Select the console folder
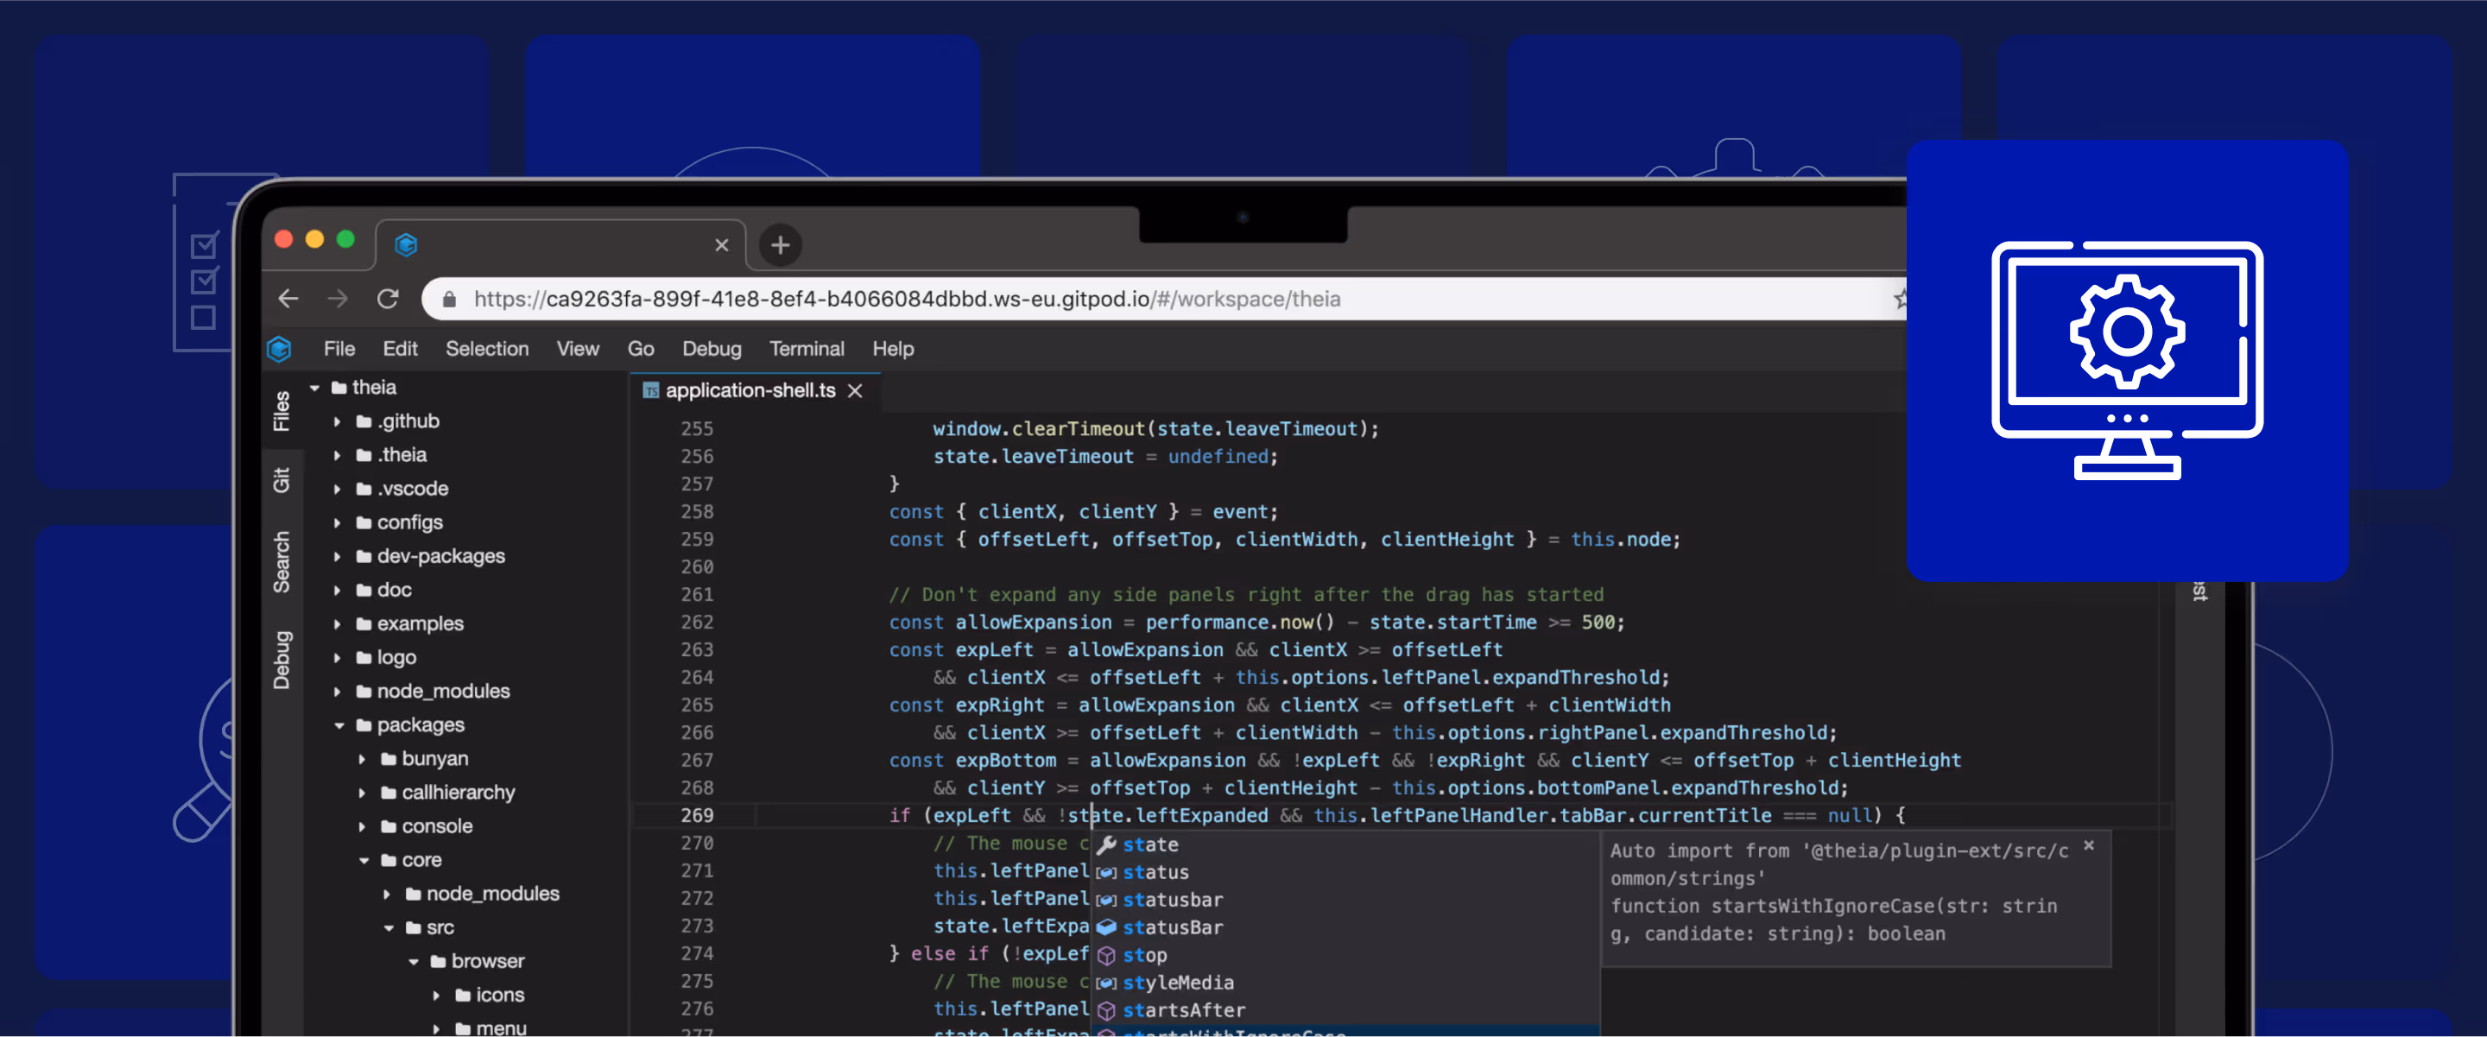This screenshot has height=1037, width=2487. (x=436, y=826)
